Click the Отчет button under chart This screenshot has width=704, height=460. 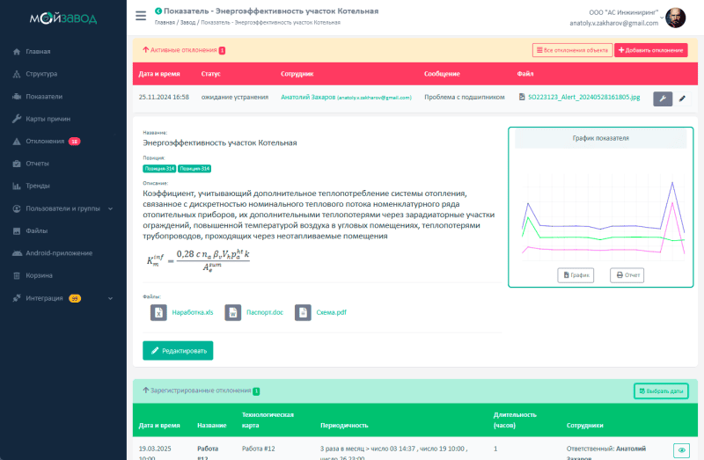pos(627,275)
